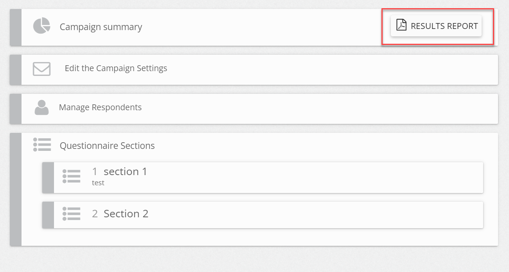Click the pie chart icon for Campaign summary
This screenshot has height=272, width=509.
tap(41, 26)
